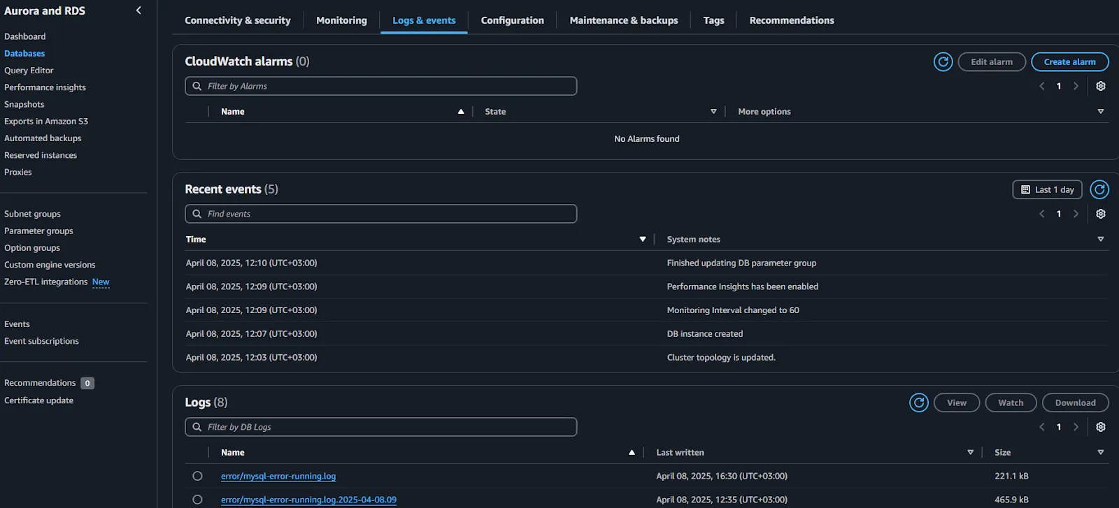This screenshot has width=1119, height=508.
Task: Focus the Filter by DB Logs field
Action: [x=381, y=427]
